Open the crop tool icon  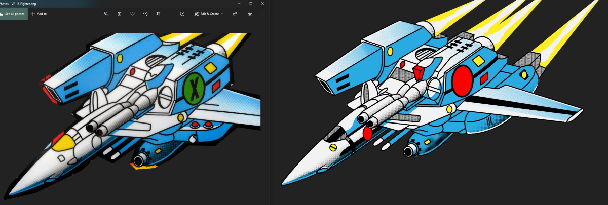tap(159, 14)
